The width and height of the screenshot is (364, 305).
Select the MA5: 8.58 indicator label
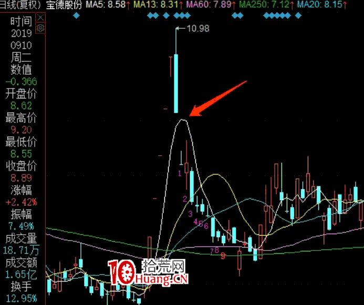click(x=108, y=5)
